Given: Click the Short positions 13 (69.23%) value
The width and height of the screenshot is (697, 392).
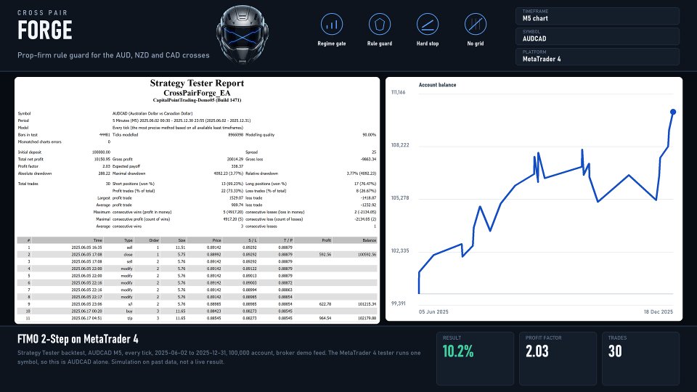Looking at the screenshot, I should pos(232,184).
